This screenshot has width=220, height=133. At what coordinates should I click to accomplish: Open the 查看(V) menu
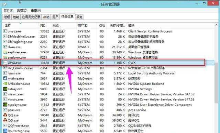tap(36, 11)
